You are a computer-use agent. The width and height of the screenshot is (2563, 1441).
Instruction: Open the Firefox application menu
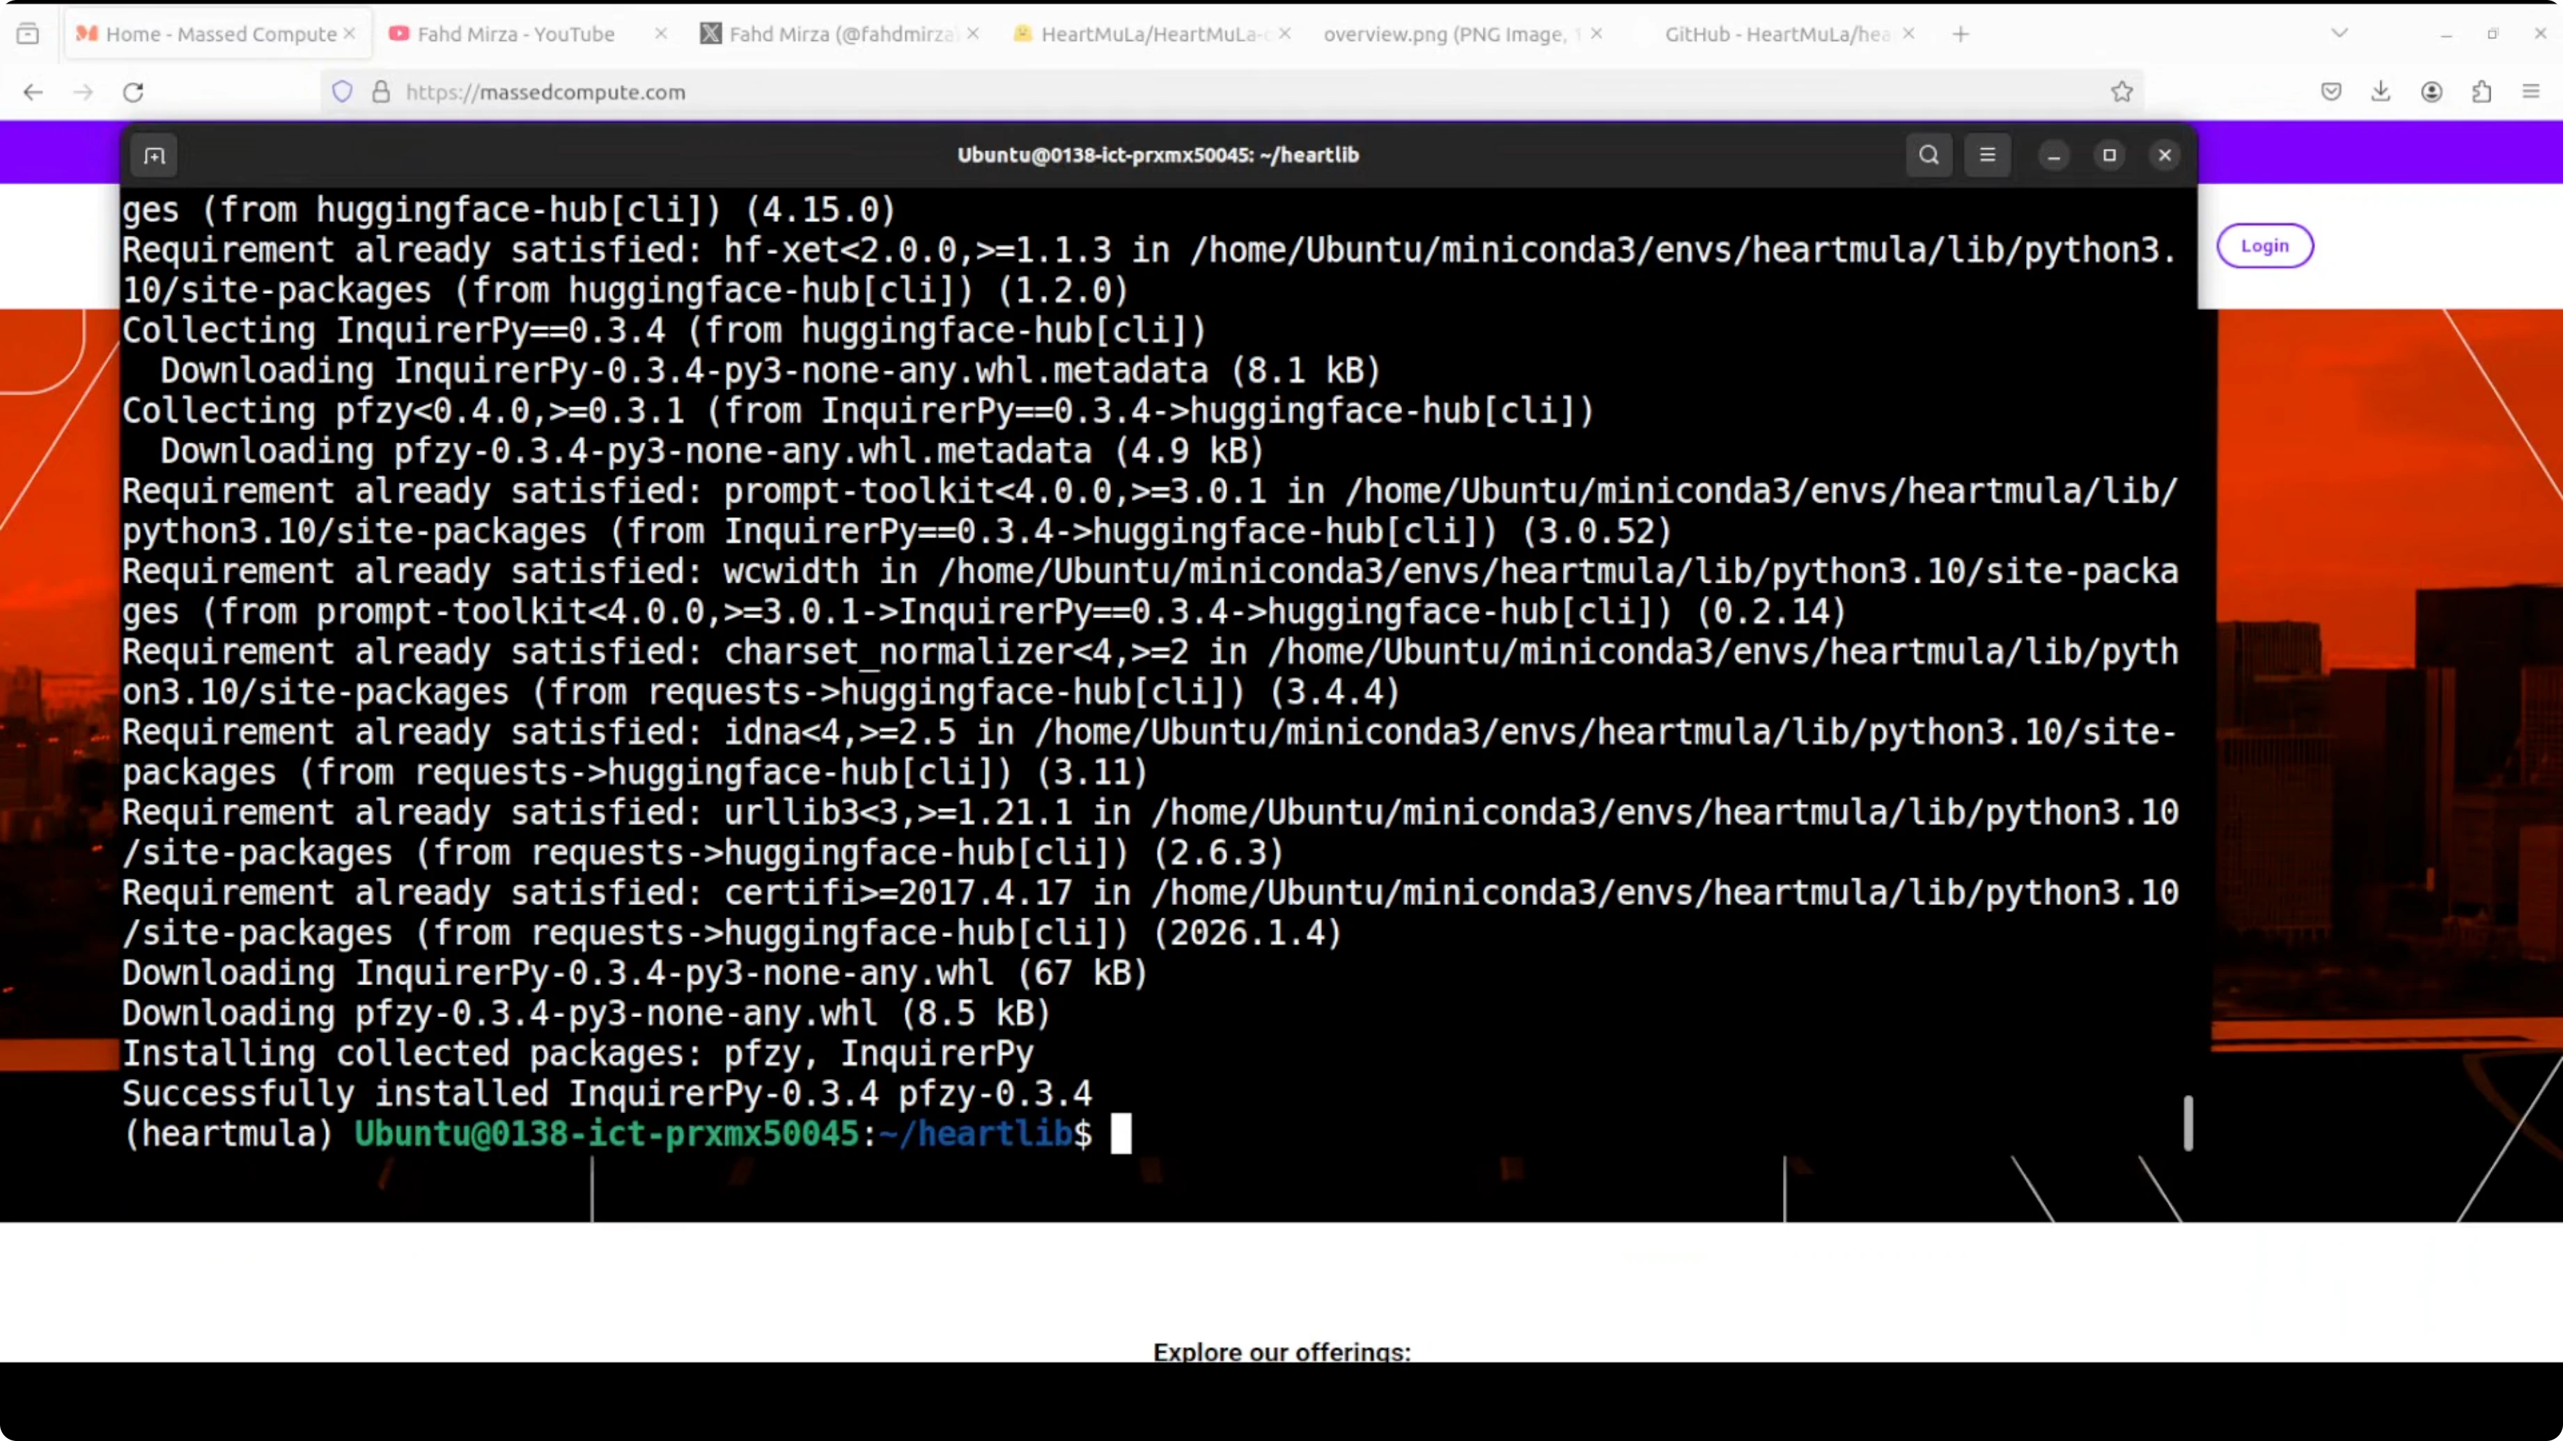click(2531, 93)
